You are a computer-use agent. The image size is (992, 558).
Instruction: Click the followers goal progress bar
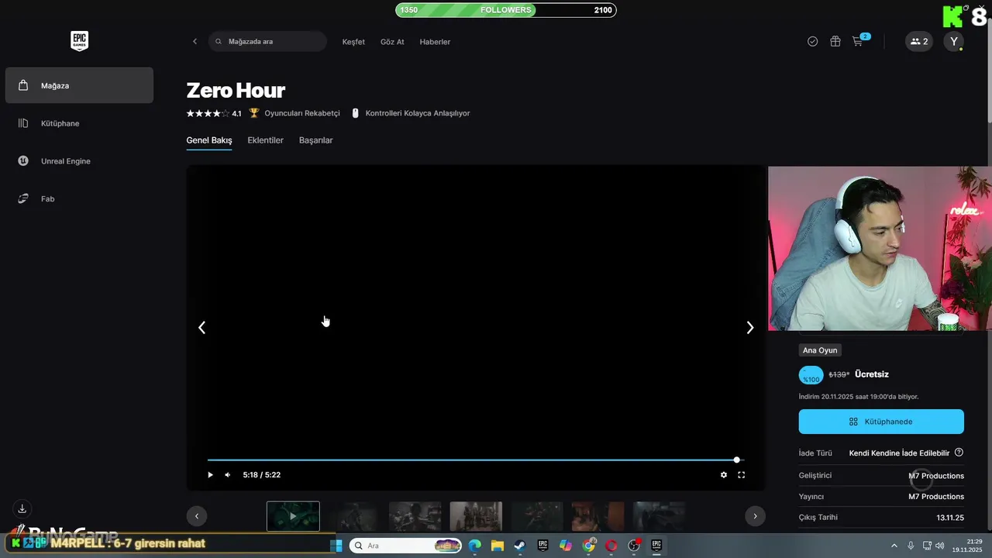point(506,10)
